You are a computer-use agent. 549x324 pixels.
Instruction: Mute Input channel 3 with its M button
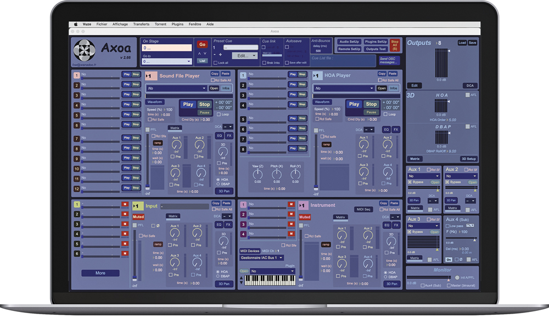(125, 224)
